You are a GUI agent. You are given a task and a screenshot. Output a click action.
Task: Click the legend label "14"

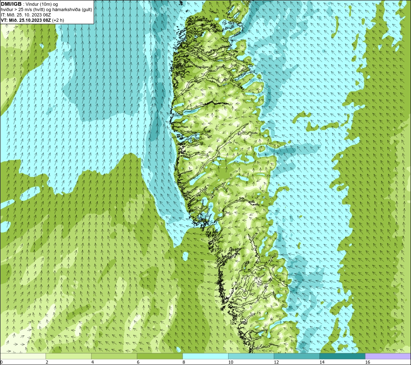(x=322, y=362)
